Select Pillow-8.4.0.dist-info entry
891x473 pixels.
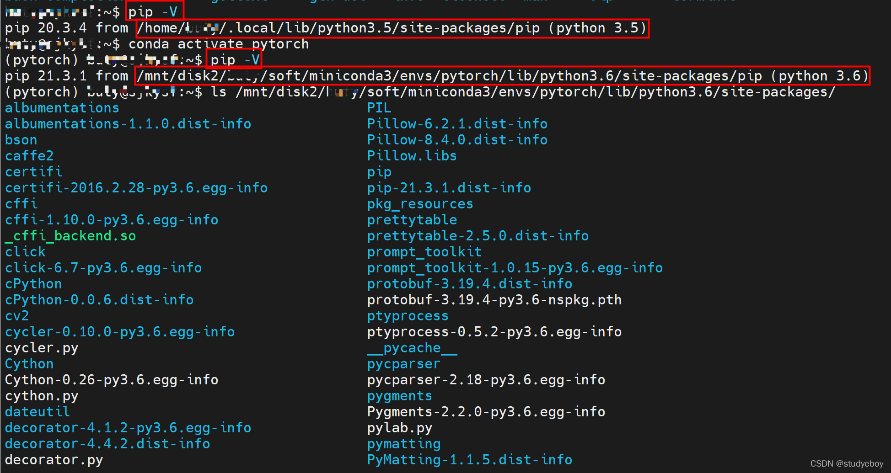coord(457,140)
